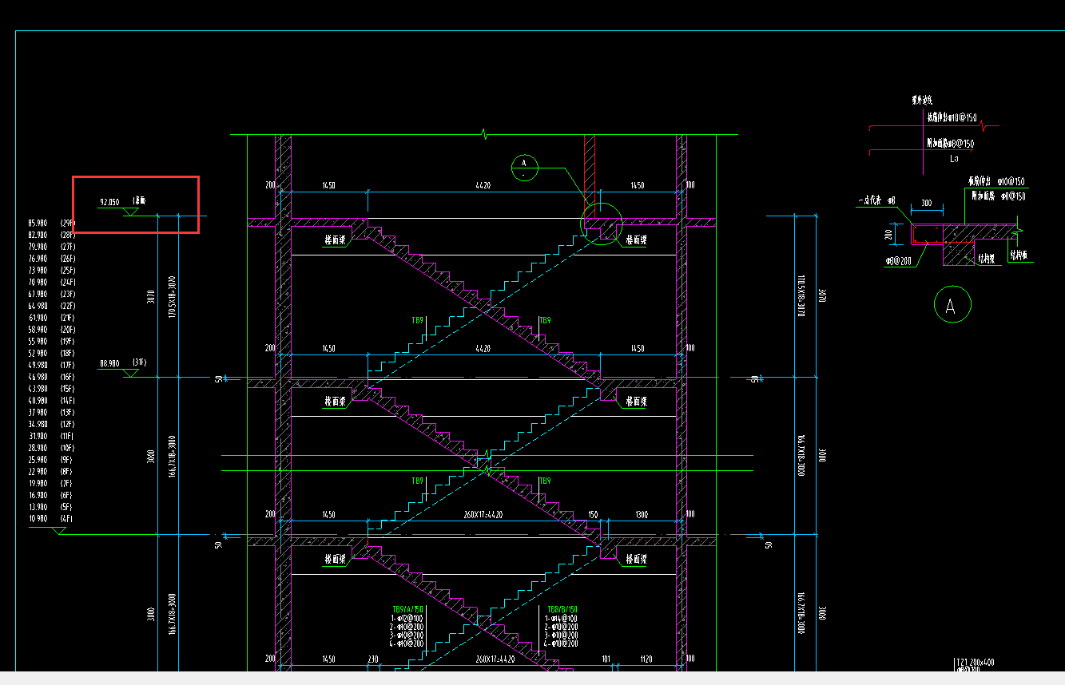Select the TZ1 200x400 column label
The width and height of the screenshot is (1065, 685).
coord(975,662)
